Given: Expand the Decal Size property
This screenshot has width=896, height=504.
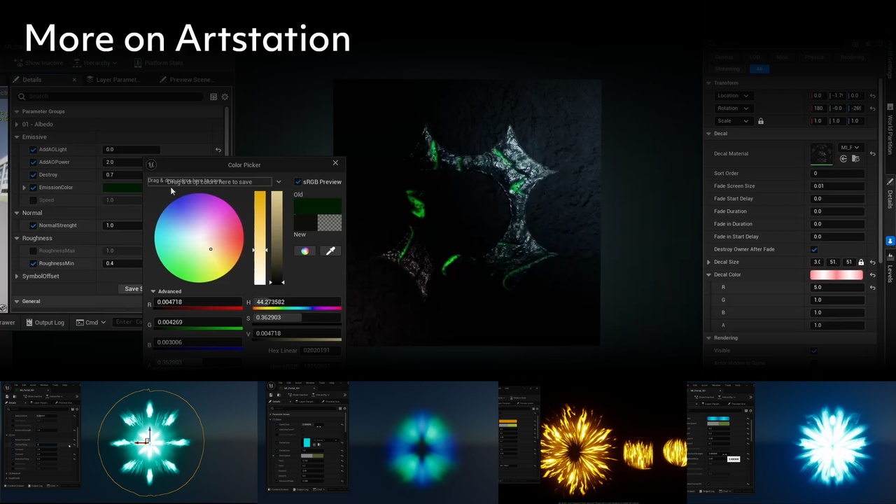Looking at the screenshot, I should (x=708, y=262).
